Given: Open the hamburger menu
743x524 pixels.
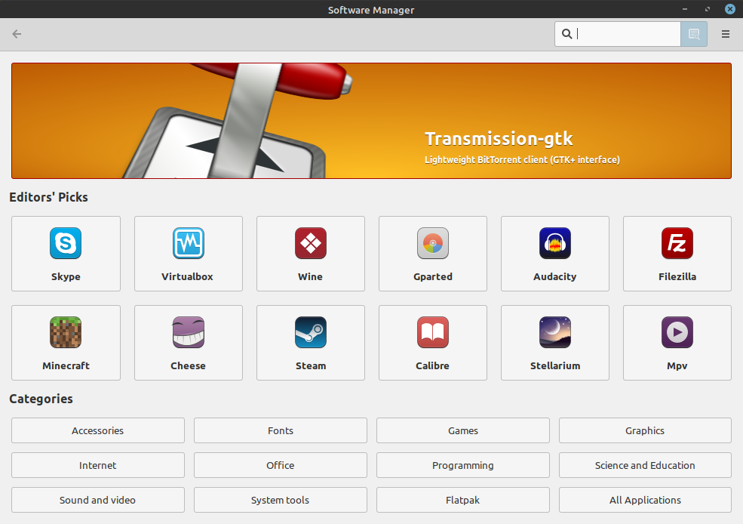Looking at the screenshot, I should [x=725, y=34].
